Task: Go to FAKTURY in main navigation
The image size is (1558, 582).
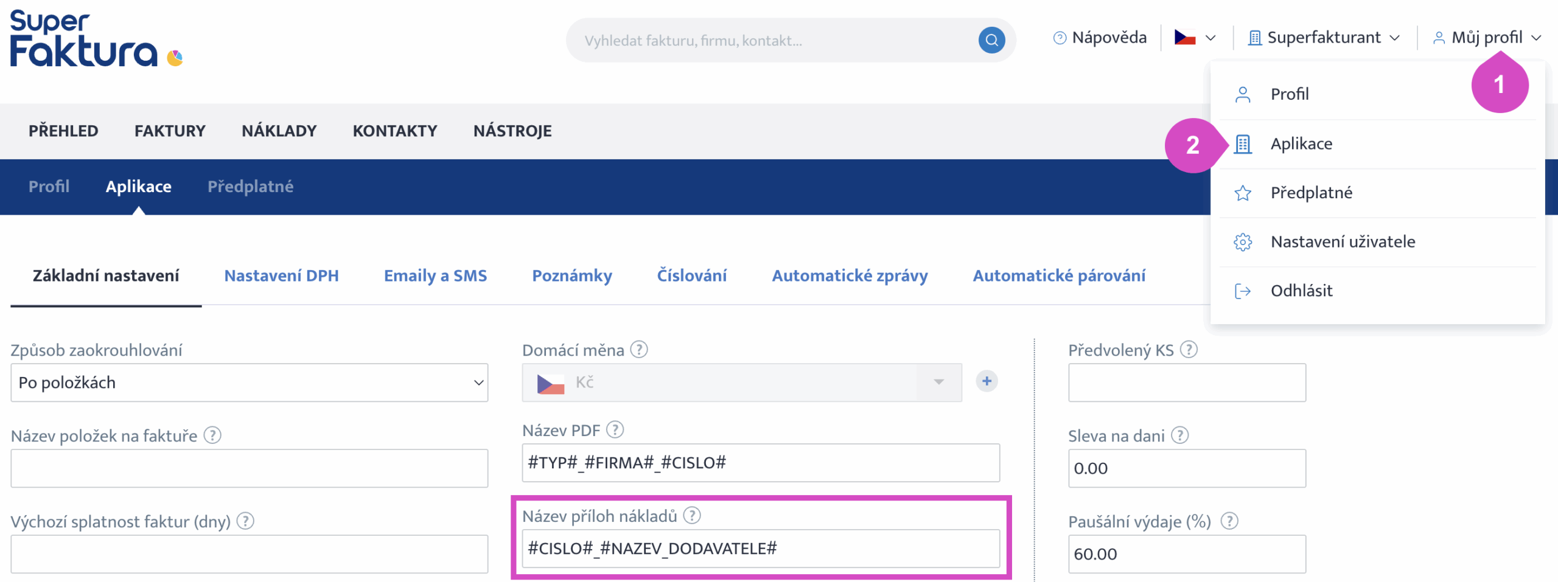Action: pyautogui.click(x=170, y=131)
